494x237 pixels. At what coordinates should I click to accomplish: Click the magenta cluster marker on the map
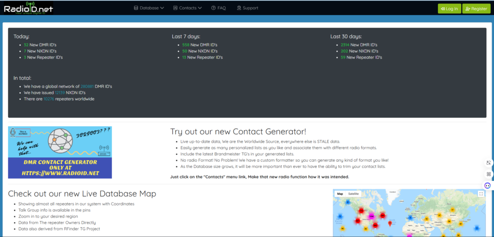pos(371,216)
